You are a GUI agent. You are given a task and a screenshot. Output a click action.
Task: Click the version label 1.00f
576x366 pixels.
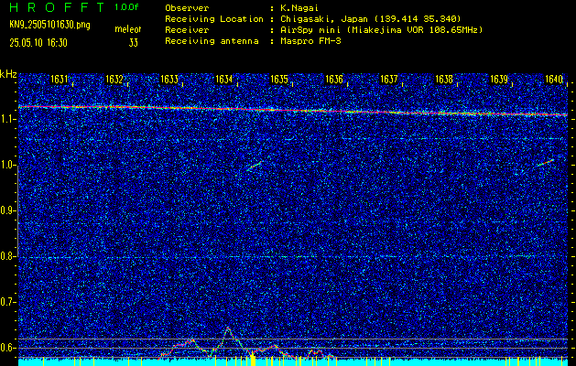[x=127, y=7]
